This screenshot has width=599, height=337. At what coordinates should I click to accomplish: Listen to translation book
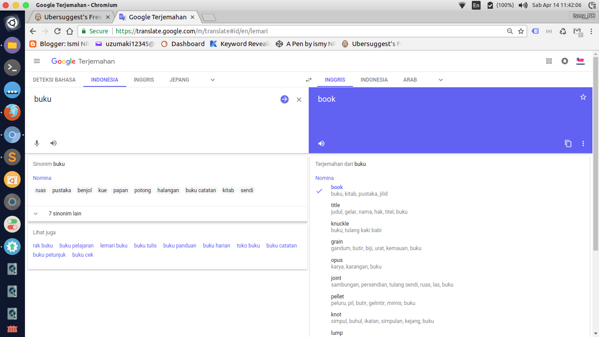(x=321, y=143)
